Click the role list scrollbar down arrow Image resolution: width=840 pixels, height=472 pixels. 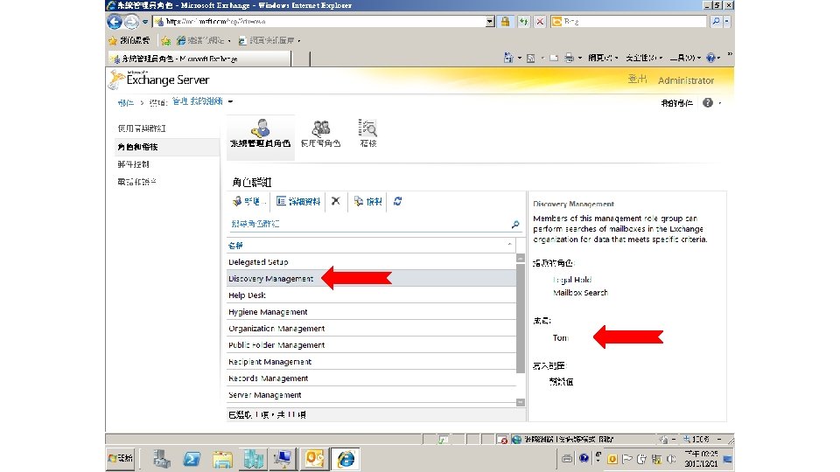tap(520, 402)
